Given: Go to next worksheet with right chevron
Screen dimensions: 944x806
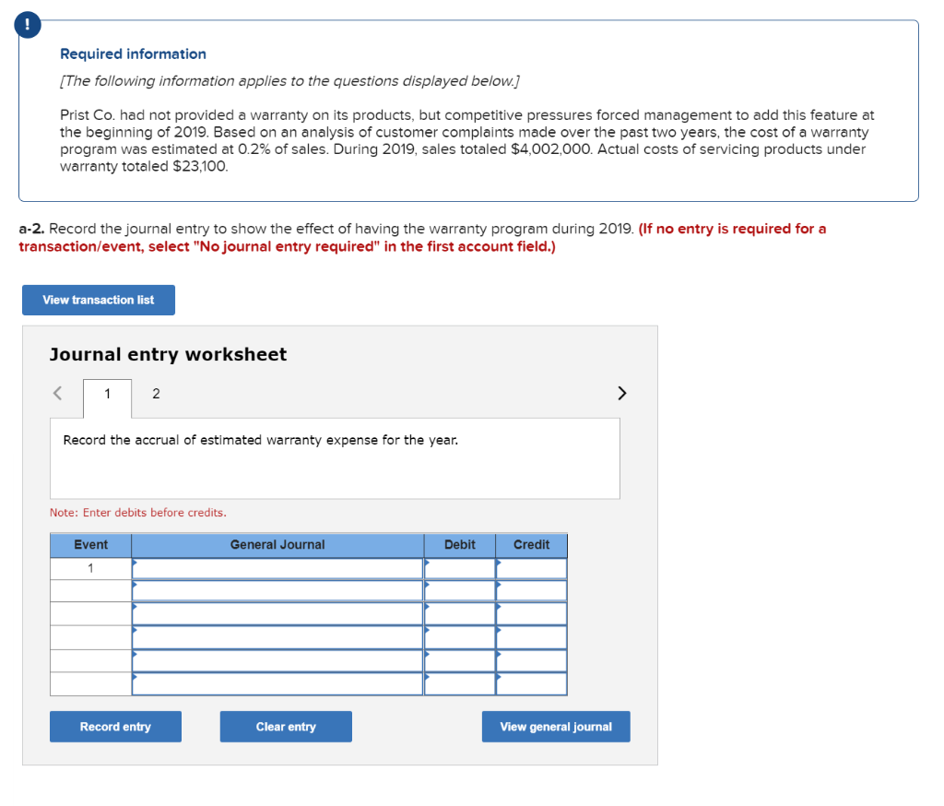Looking at the screenshot, I should coord(622,394).
